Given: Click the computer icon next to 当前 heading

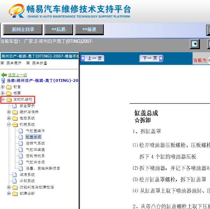Looking at the screenshot, I should 3,80.
